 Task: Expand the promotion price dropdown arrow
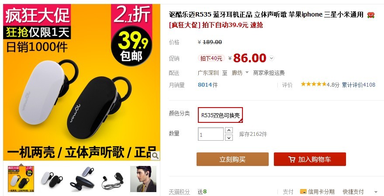(271, 58)
